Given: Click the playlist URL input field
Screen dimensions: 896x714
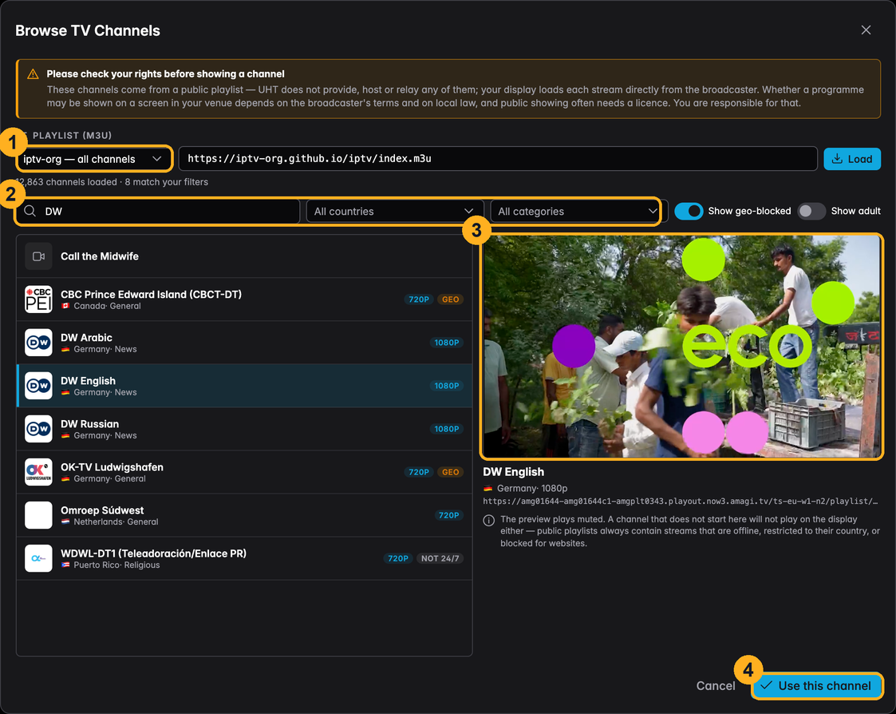Looking at the screenshot, I should tap(498, 158).
